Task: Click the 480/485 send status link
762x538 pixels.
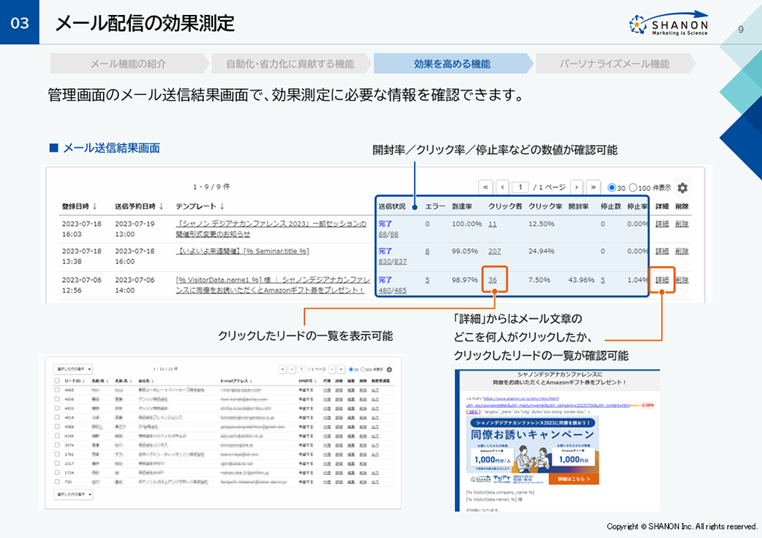Action: (393, 290)
